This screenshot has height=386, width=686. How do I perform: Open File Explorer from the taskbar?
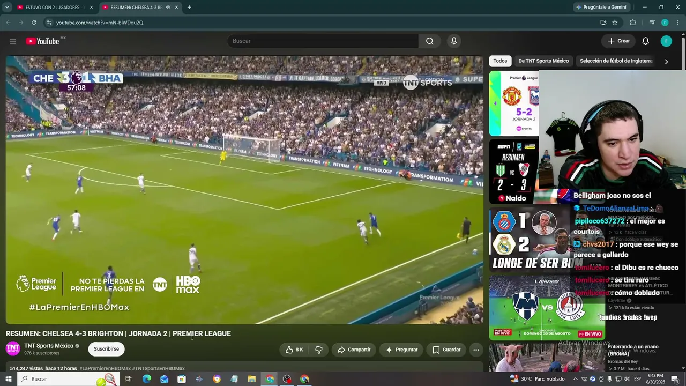pyautogui.click(x=252, y=379)
